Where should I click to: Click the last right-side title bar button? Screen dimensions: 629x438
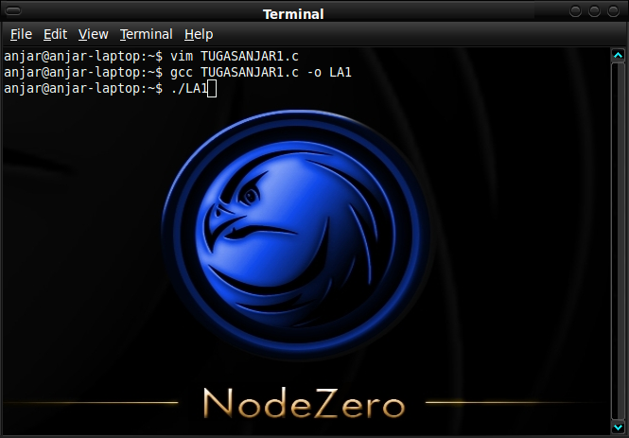(x=613, y=11)
